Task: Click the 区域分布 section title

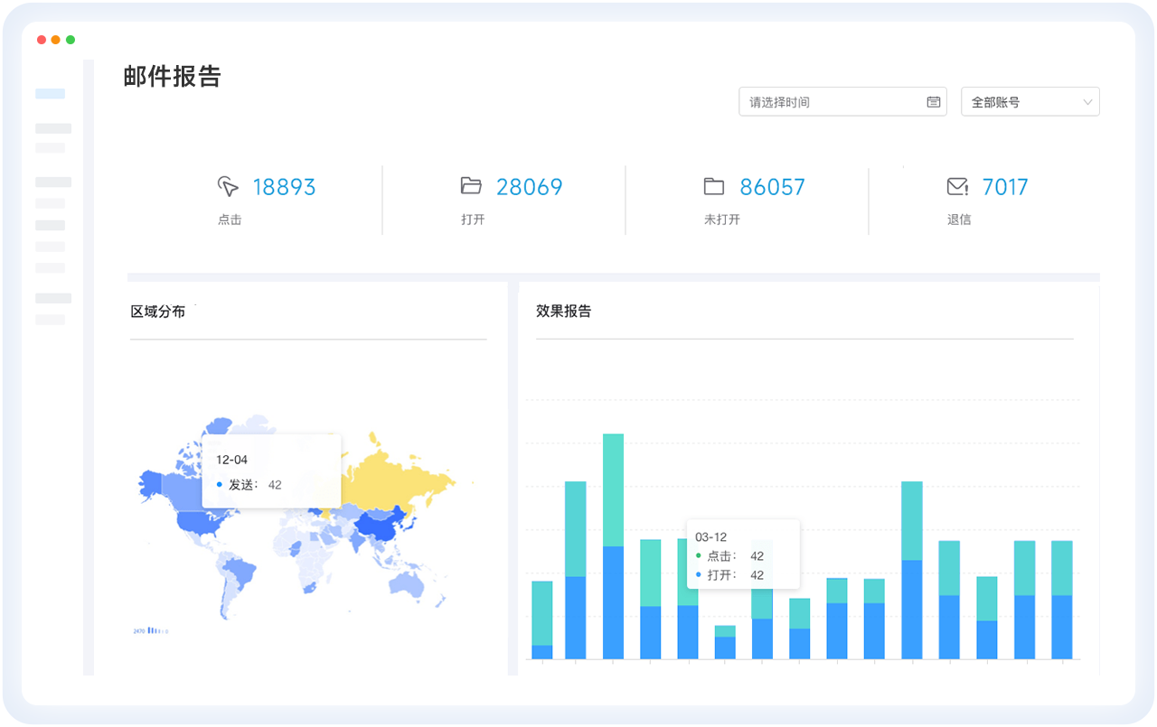Action: coord(158,312)
